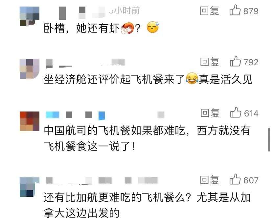Tap thumbs-up on the 607-like comment
The height and width of the screenshot is (223, 272).
235,179
